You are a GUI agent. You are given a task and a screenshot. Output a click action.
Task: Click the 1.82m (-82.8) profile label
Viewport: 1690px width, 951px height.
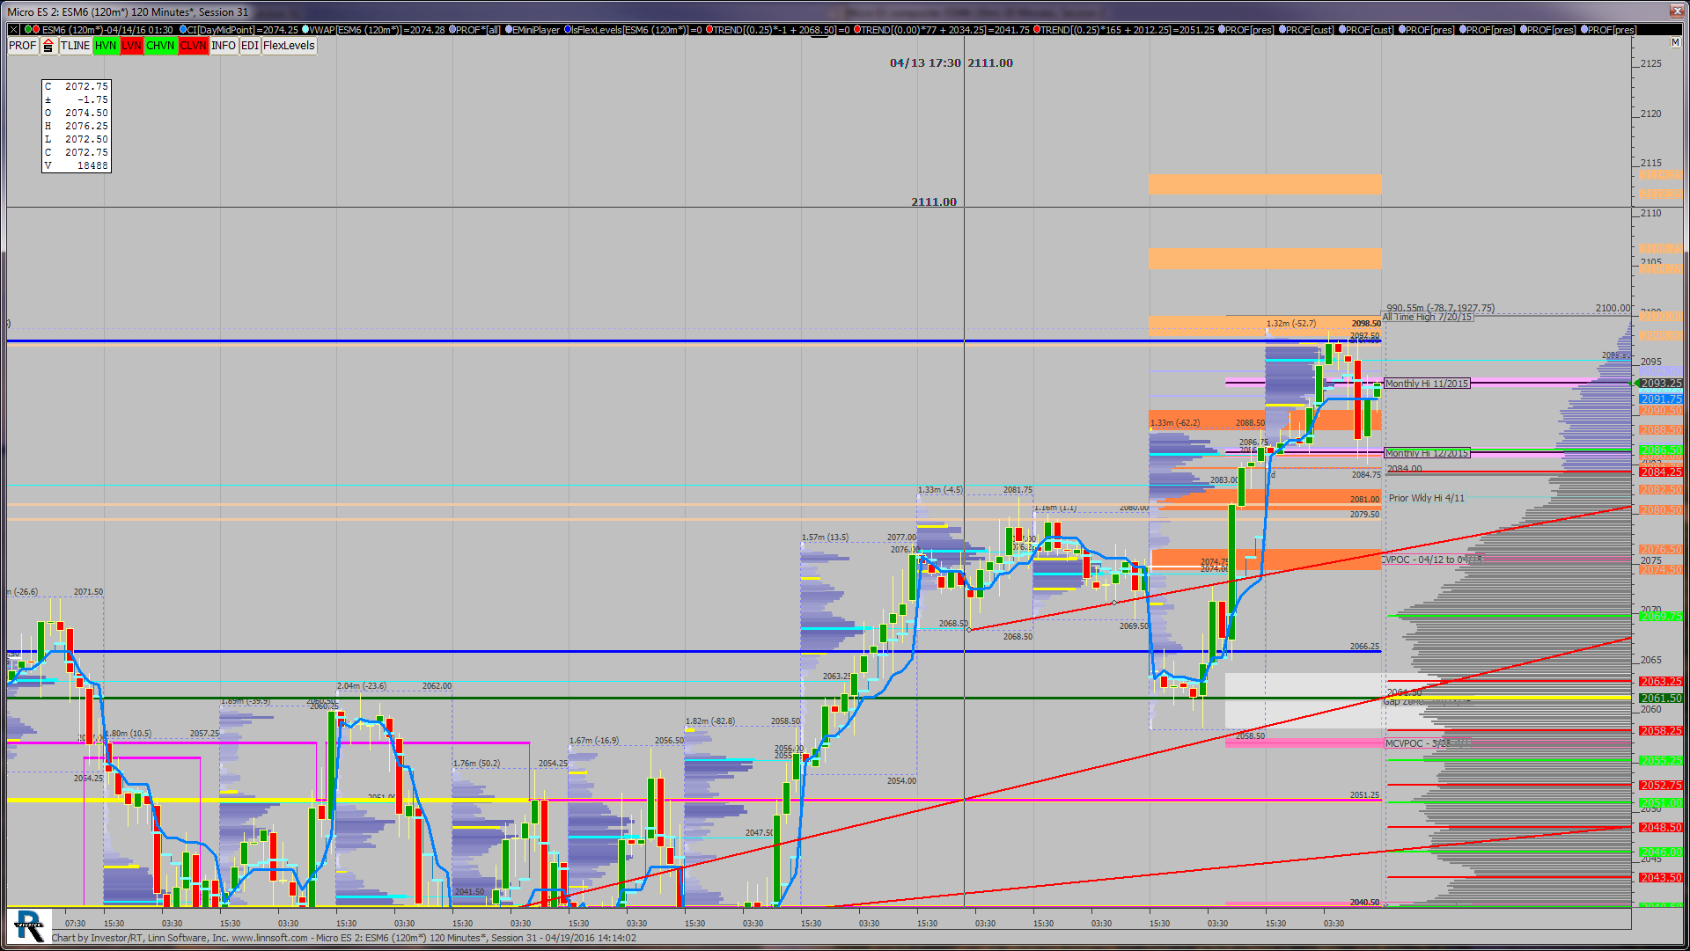click(x=710, y=721)
